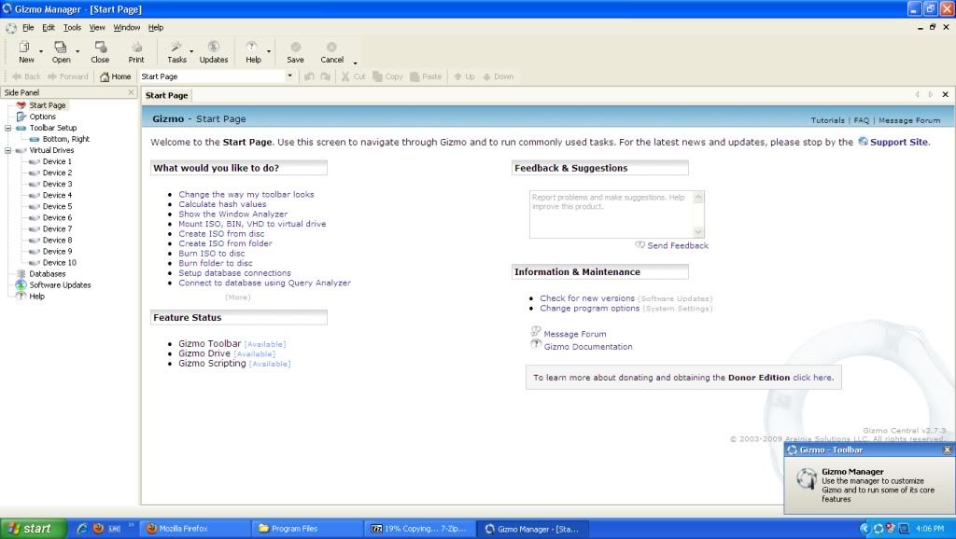Open Options in the side panel tree
The width and height of the screenshot is (956, 539).
click(42, 117)
